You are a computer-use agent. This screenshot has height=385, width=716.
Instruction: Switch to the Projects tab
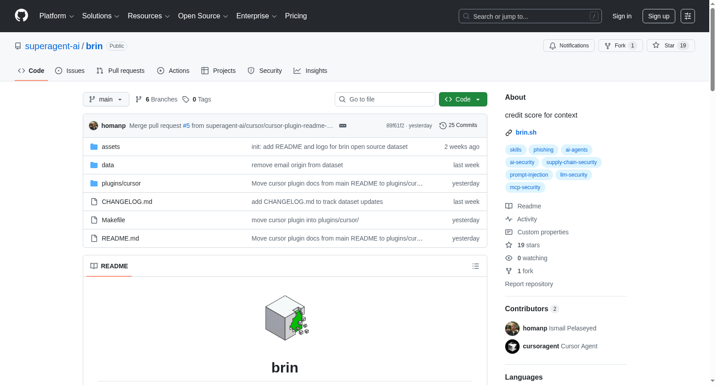coord(218,71)
